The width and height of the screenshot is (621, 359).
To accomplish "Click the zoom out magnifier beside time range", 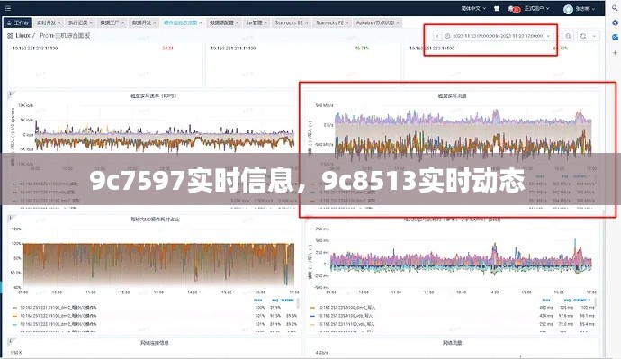I will coord(568,36).
